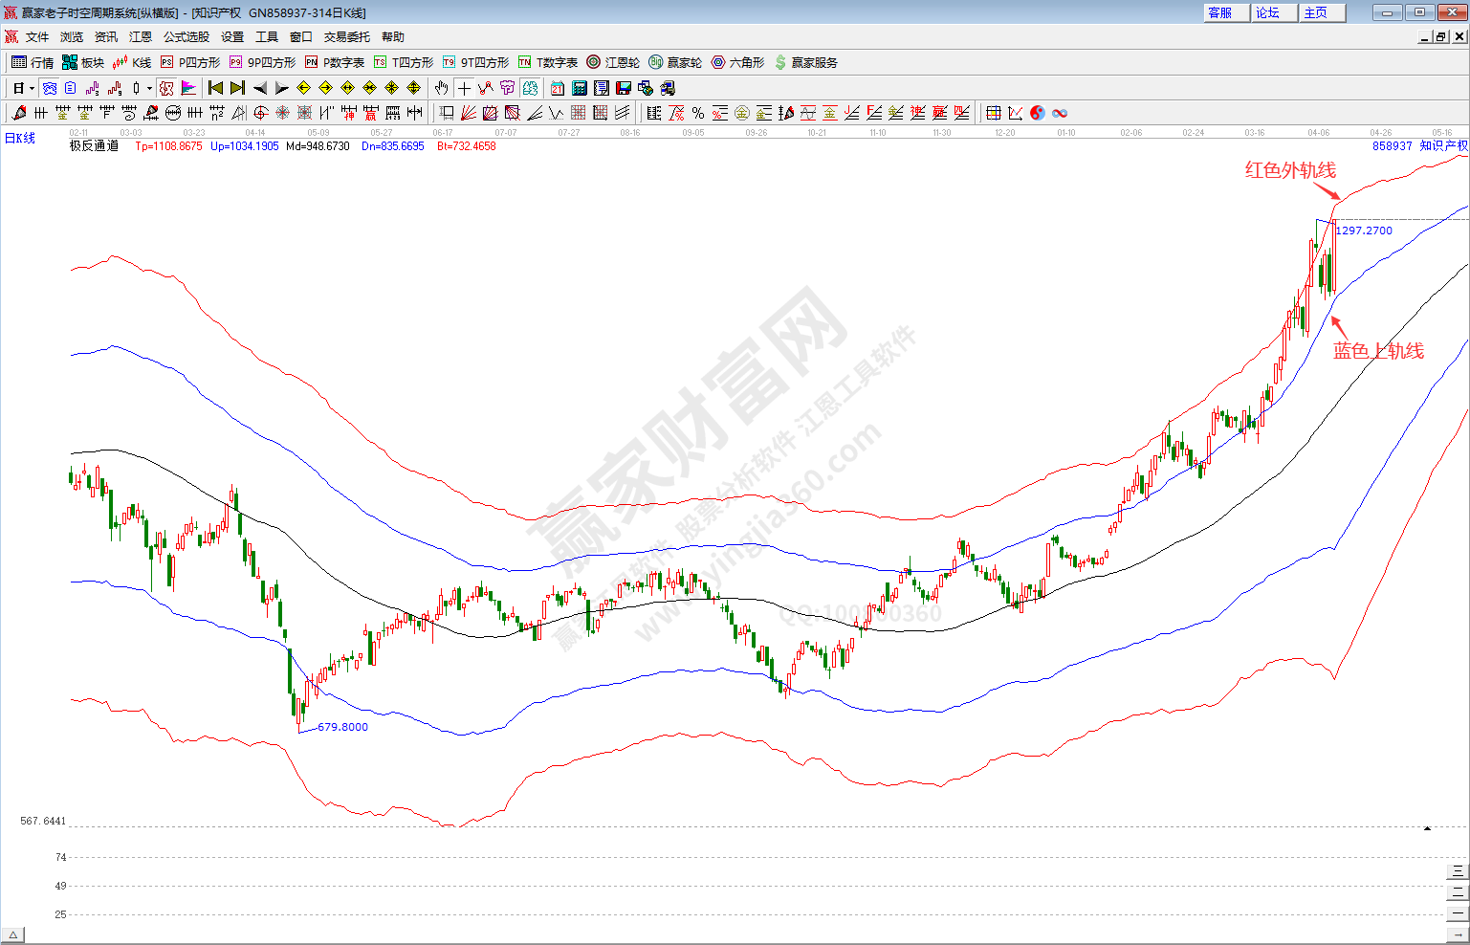
Task: Open the candlestick style dropdown arrow
Action: 149,88
